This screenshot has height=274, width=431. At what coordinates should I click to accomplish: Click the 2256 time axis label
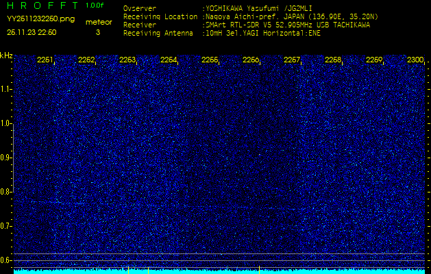click(251, 60)
